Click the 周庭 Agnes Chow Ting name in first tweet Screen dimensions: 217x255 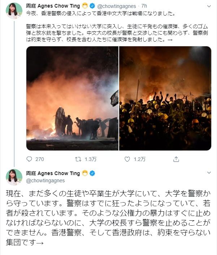(53, 6)
